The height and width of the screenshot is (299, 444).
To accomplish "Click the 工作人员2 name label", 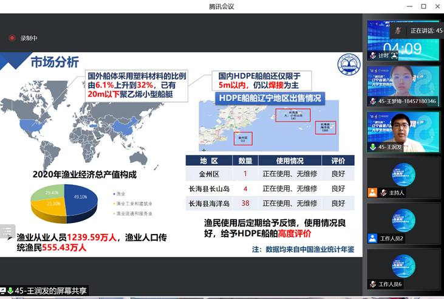I will click(x=391, y=239).
